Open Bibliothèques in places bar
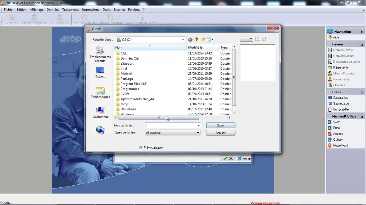Screen dimensions: 366x205 100,93
